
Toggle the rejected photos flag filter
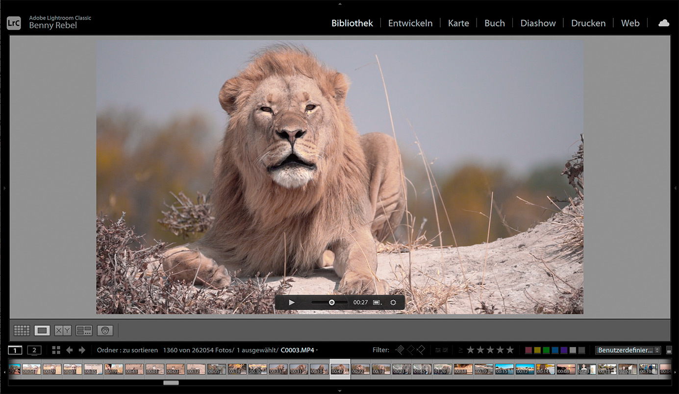coord(421,350)
